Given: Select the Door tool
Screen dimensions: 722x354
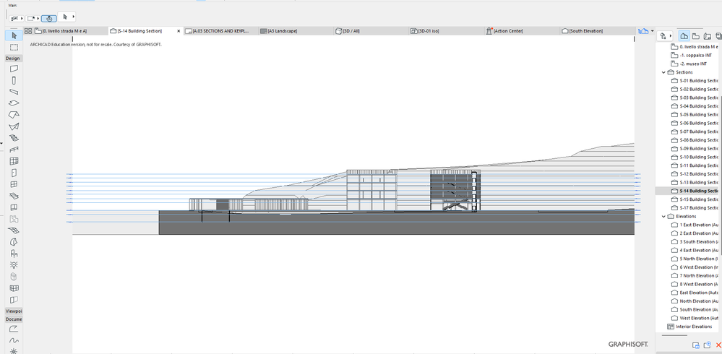Looking at the screenshot, I should 14,173.
